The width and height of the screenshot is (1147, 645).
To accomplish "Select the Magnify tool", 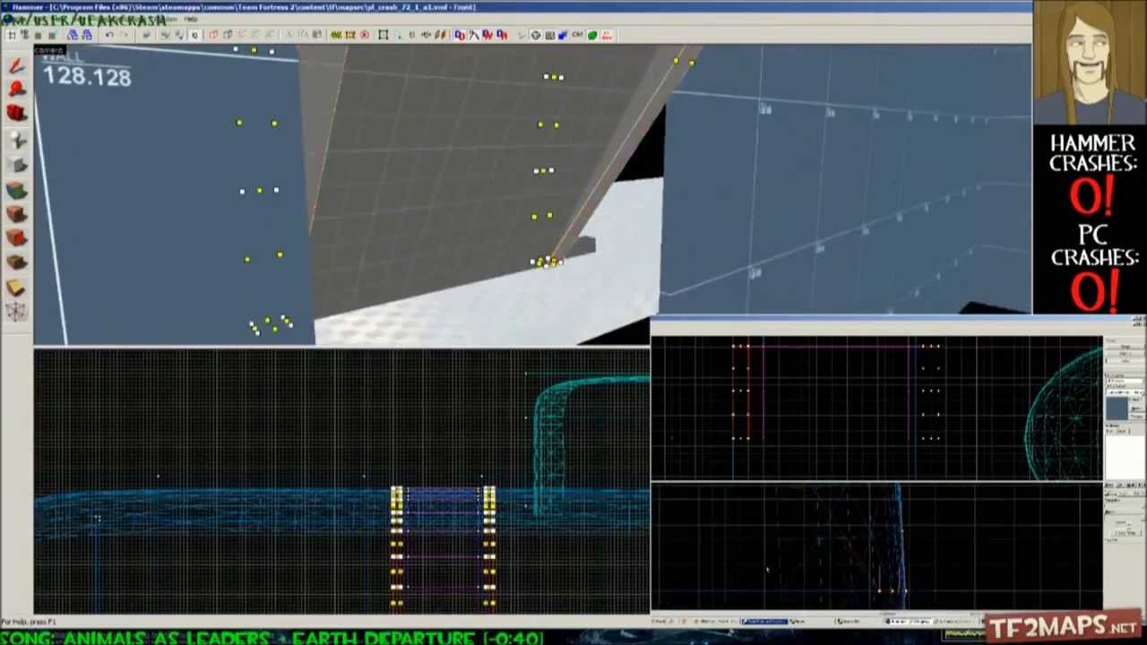I will pyautogui.click(x=16, y=89).
